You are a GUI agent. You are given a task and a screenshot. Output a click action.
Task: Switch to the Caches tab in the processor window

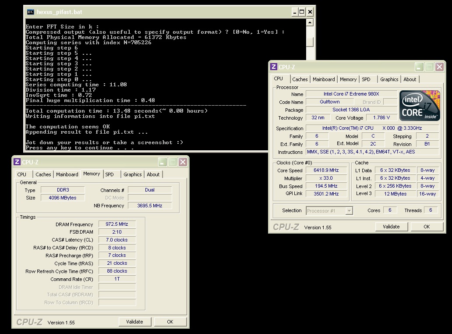(300, 79)
